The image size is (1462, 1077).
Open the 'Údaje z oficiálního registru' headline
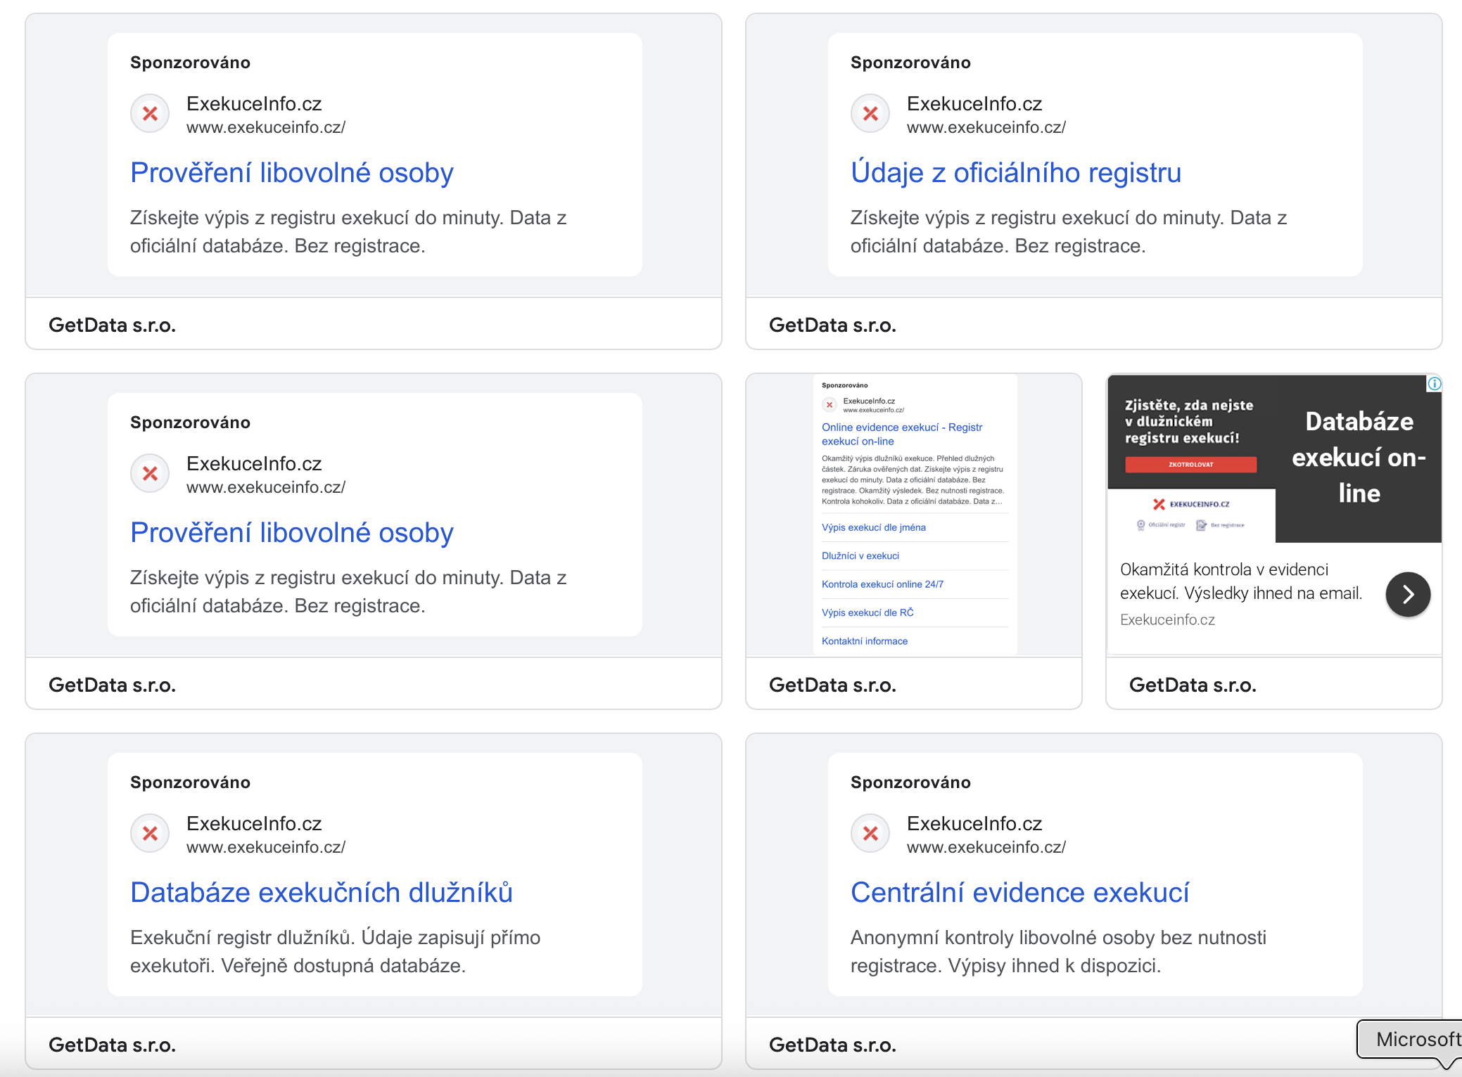[1015, 173]
